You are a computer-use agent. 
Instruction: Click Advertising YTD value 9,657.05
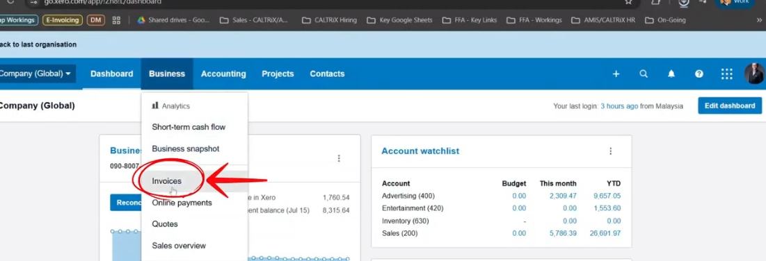pyautogui.click(x=607, y=196)
